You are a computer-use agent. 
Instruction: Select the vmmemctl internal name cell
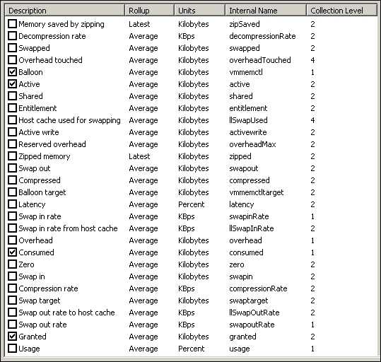[x=246, y=72]
